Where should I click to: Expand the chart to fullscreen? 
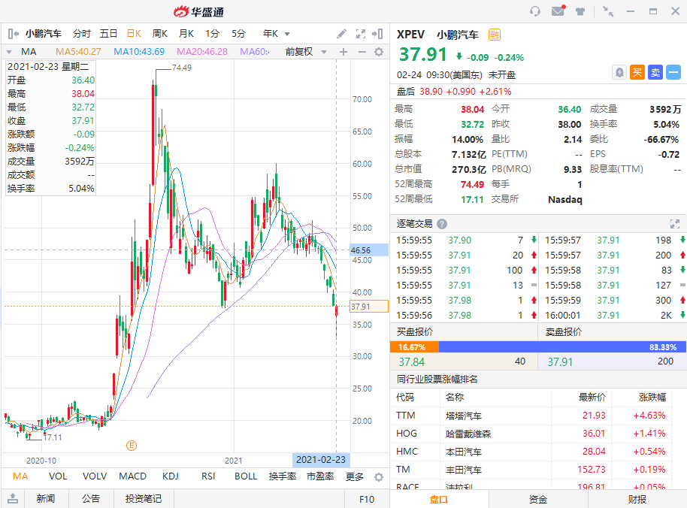pos(361,34)
